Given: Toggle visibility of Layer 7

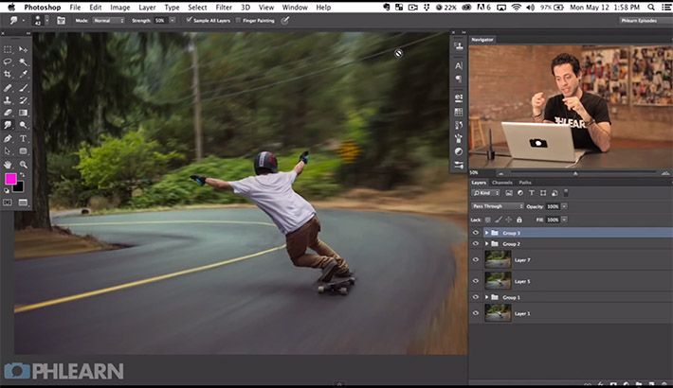Looking at the screenshot, I should pyautogui.click(x=476, y=260).
